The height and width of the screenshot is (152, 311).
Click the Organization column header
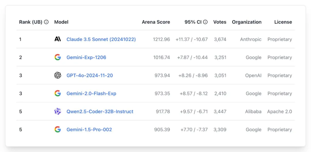coord(247,22)
